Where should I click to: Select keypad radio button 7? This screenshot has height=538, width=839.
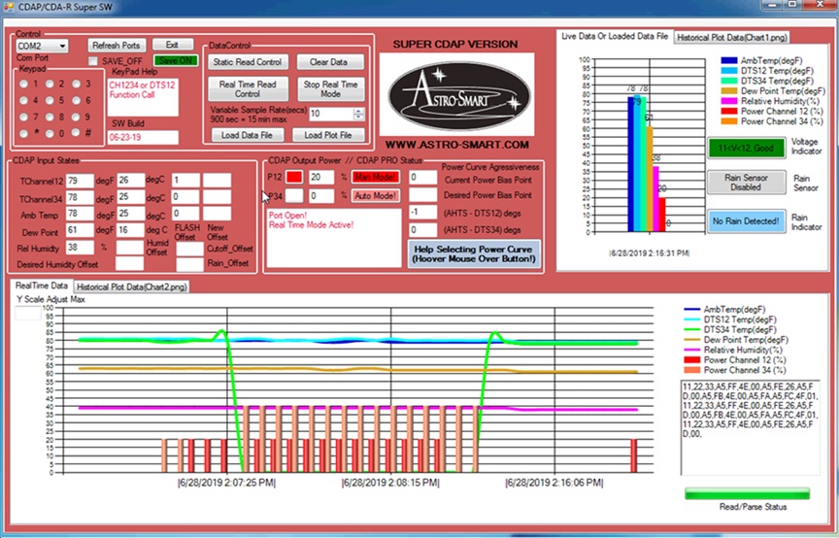pos(23,118)
